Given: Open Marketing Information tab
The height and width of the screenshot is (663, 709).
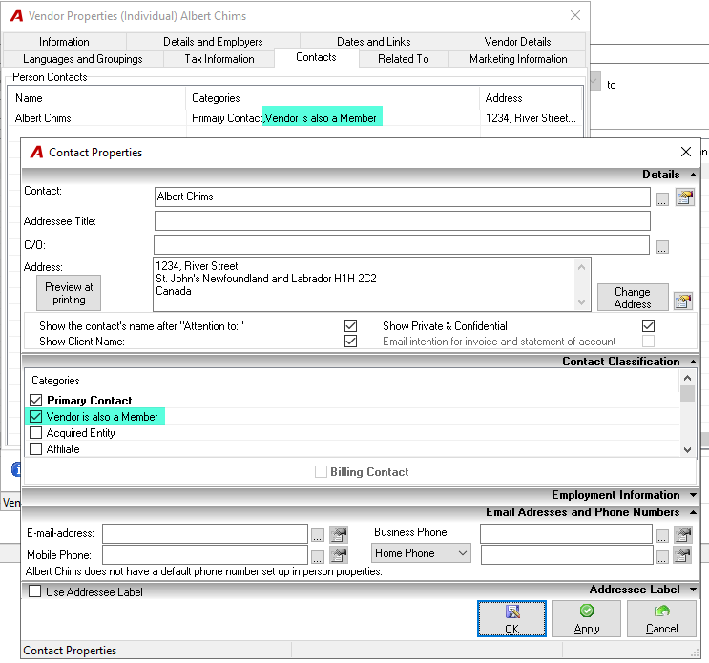Looking at the screenshot, I should (x=518, y=59).
